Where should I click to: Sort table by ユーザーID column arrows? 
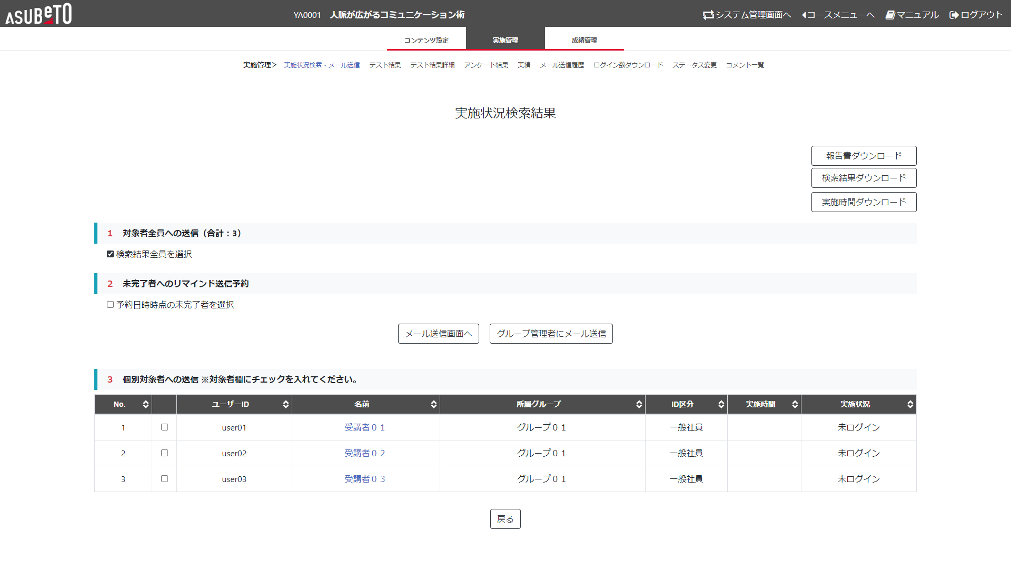coord(285,404)
